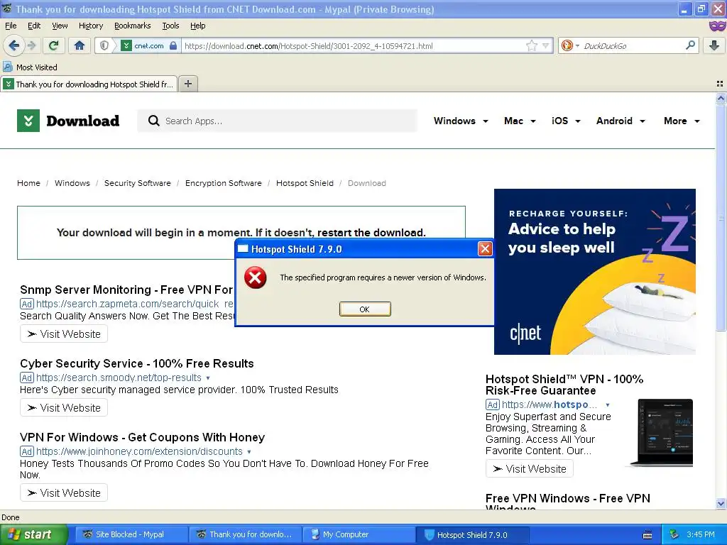Switch to My Computer taskbar window
The image size is (727, 545).
tap(358, 534)
